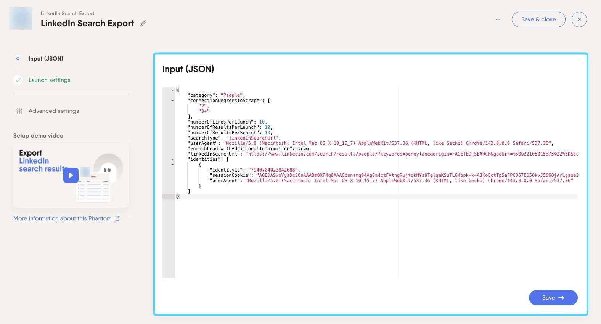
Task: Click the pencil icon to rename the Phantom
Action: click(x=143, y=23)
